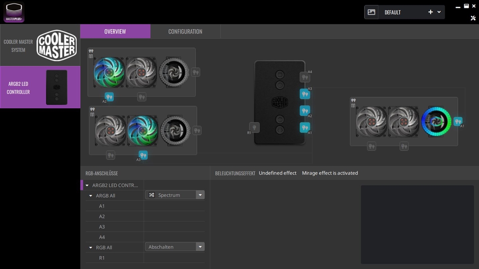The width and height of the screenshot is (479, 269).
Task: Select the A1 row in RGB-Anschlüsse
Action: point(145,206)
